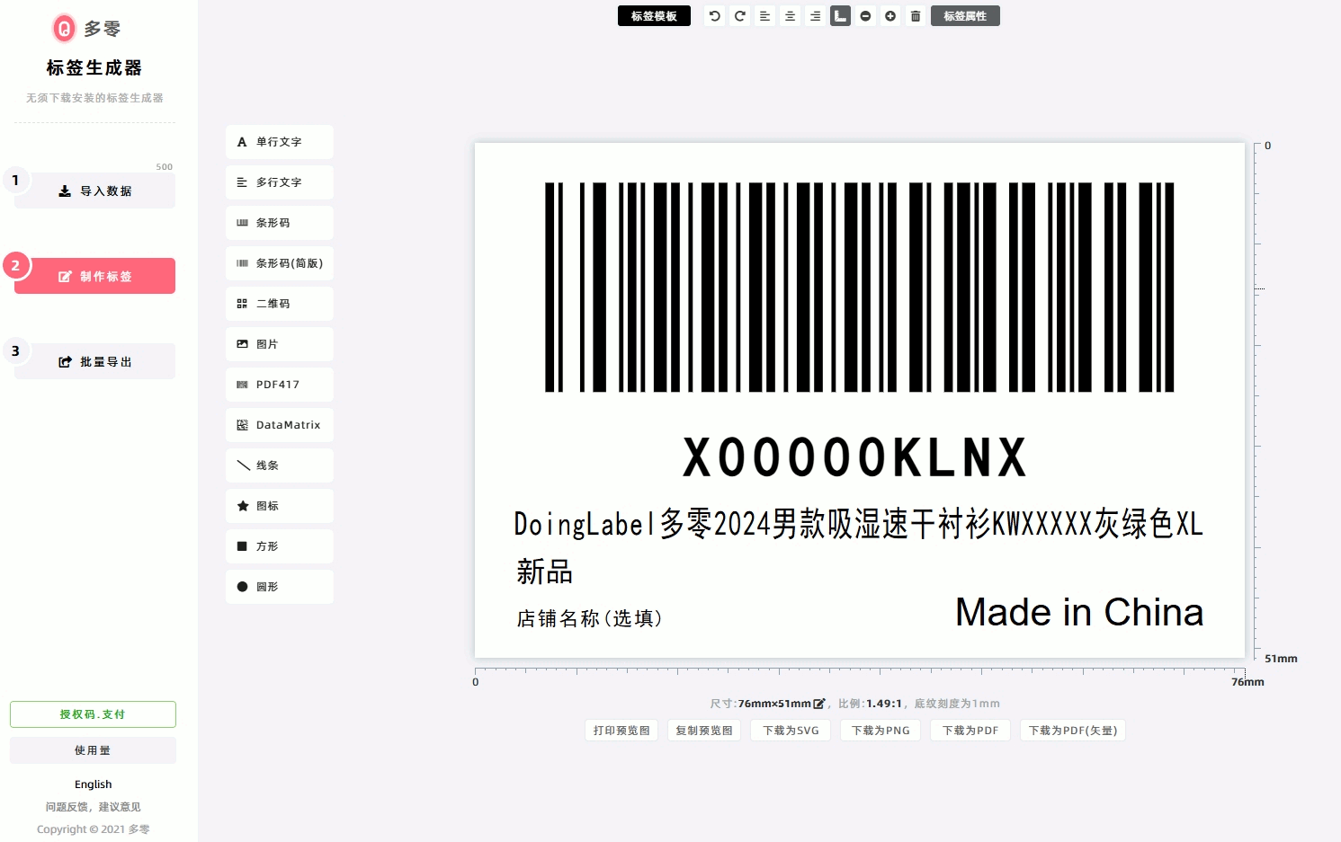Click the redo icon in top toolbar
Viewport: 1341px width, 842px height.
point(739,16)
